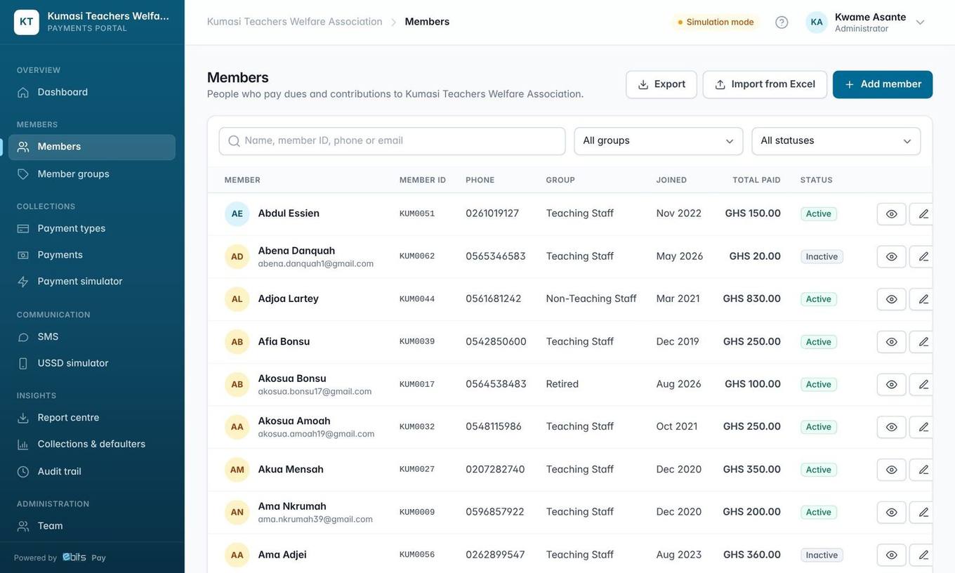Open the Payment simulator page
This screenshot has width=955, height=573.
(92, 282)
